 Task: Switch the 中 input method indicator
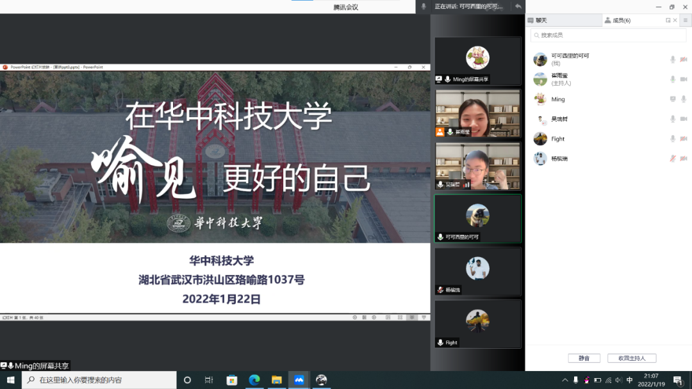[630, 380]
